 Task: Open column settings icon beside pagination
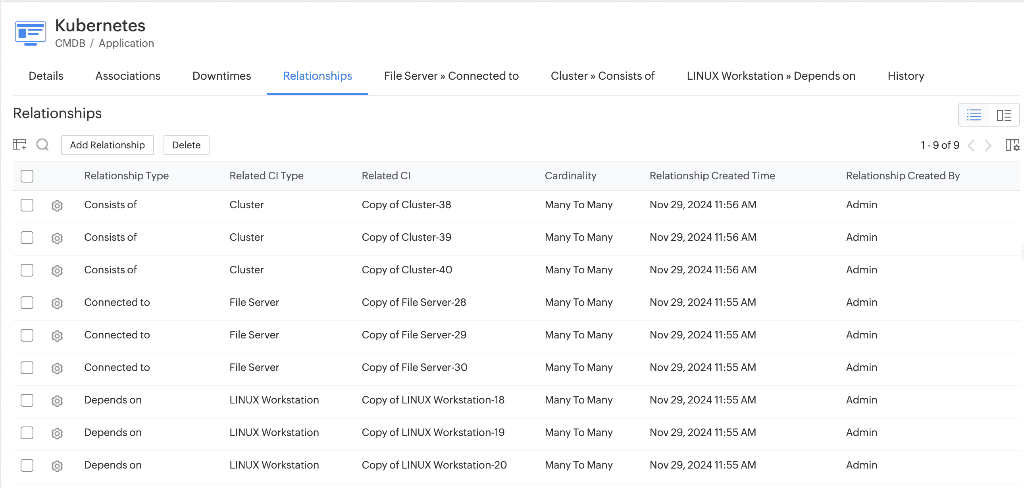pos(1012,145)
